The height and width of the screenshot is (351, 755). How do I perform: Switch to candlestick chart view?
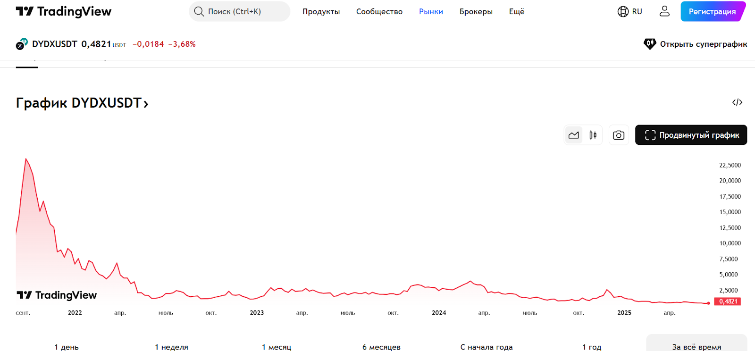593,135
